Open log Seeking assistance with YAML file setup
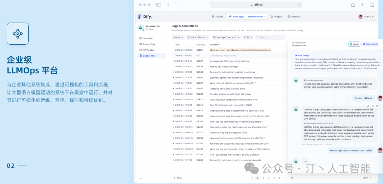The height and width of the screenshot is (184, 383). (x=230, y=94)
